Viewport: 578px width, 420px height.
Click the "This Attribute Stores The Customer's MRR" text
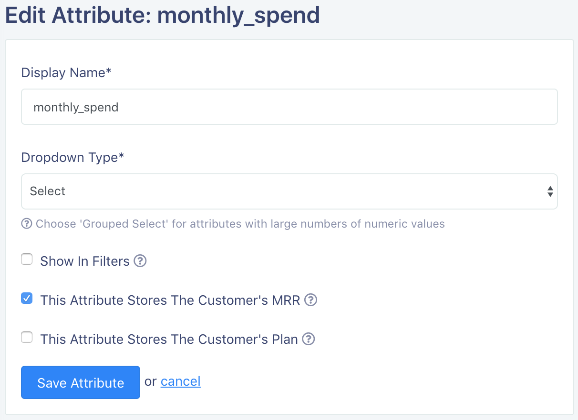tap(170, 300)
